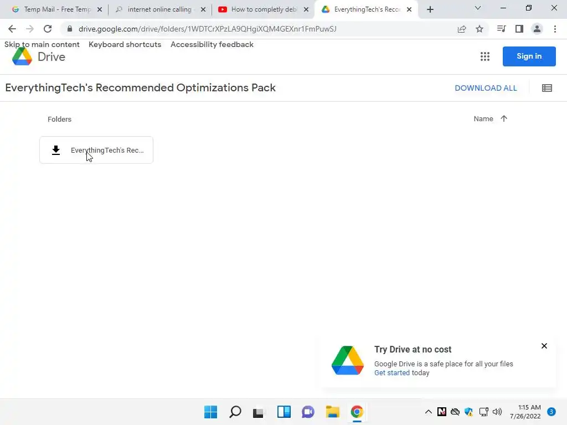This screenshot has width=567, height=425.
Task: Toggle the Chrome side panel icon
Action: pyautogui.click(x=519, y=29)
